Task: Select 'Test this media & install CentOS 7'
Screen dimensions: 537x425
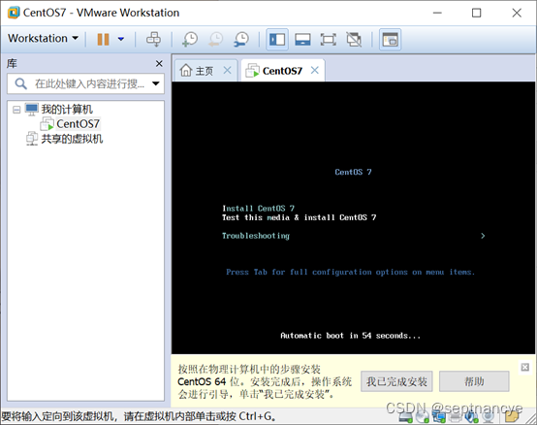Action: 299,217
